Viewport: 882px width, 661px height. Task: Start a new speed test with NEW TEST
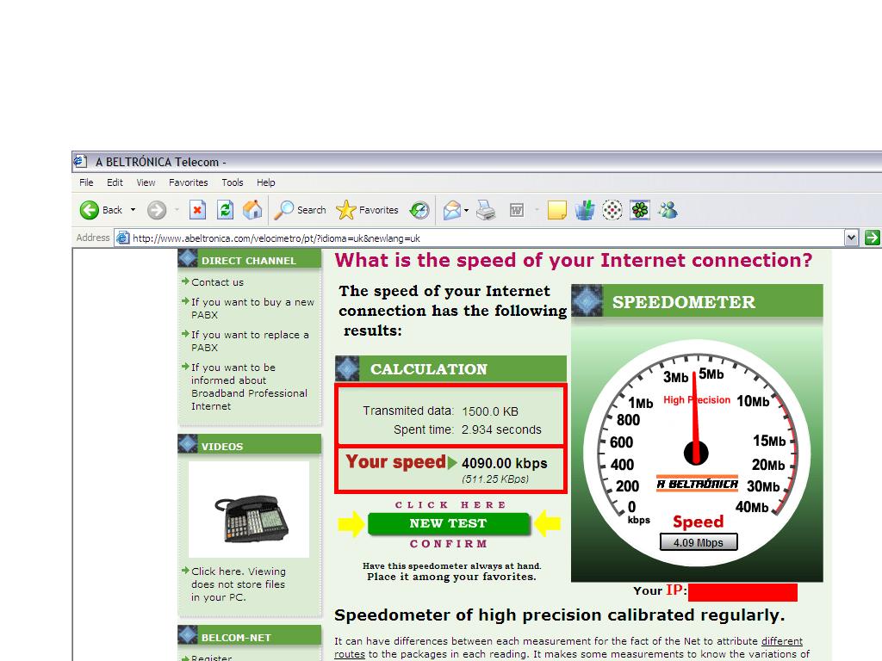pos(448,523)
